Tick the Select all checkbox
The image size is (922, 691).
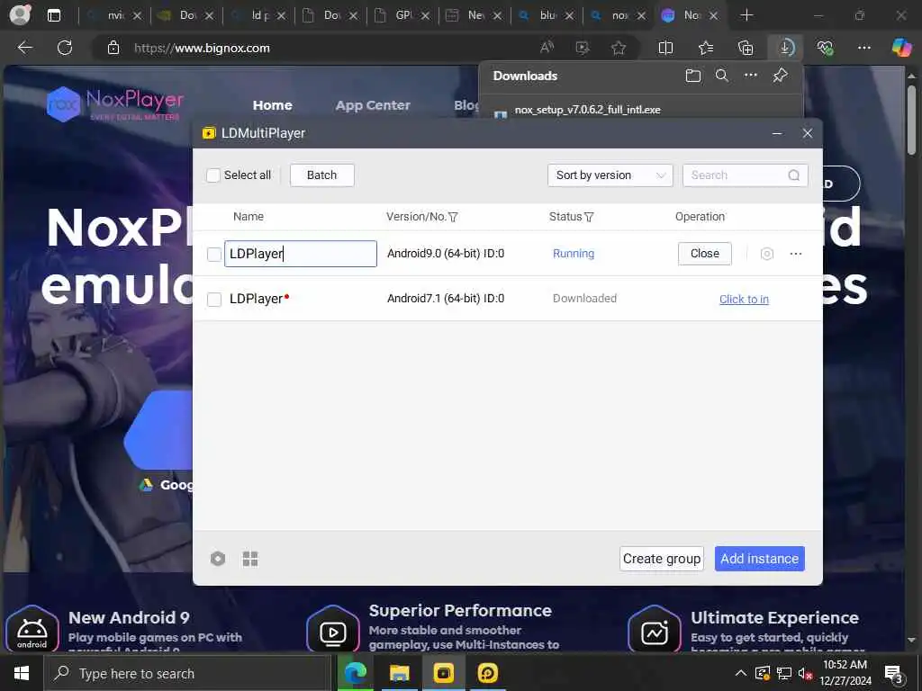point(213,175)
